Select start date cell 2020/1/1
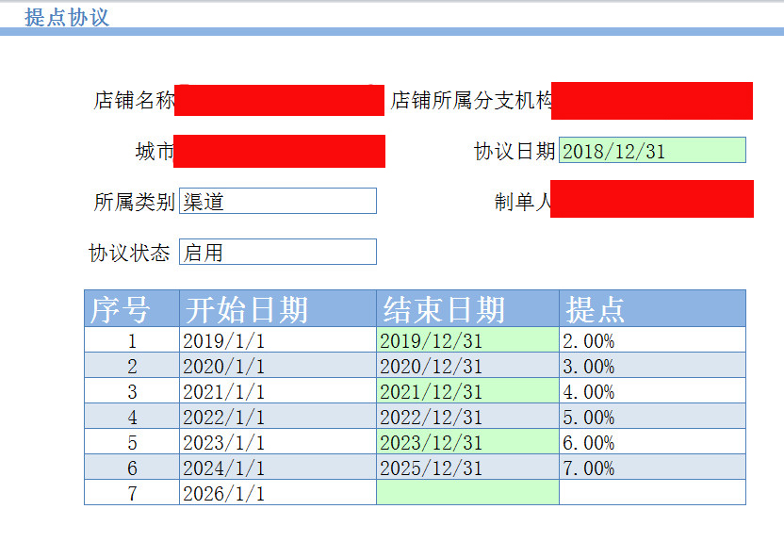The image size is (784, 542). coord(277,366)
